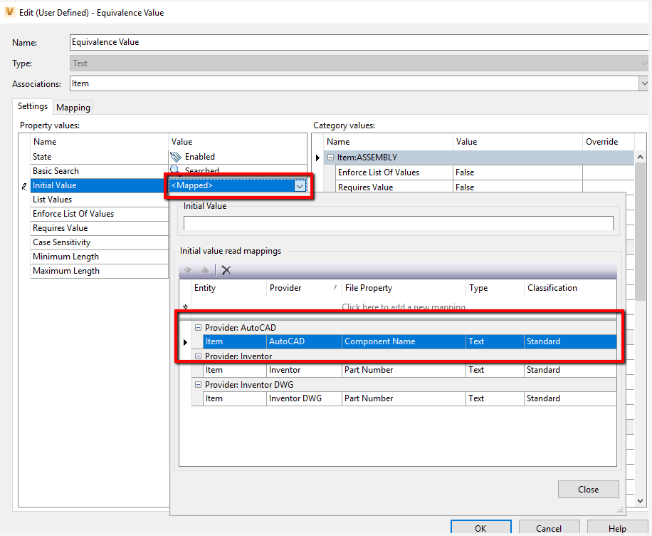This screenshot has height=536, width=652.
Task: Click here to add a new mapping
Action: coord(403,306)
